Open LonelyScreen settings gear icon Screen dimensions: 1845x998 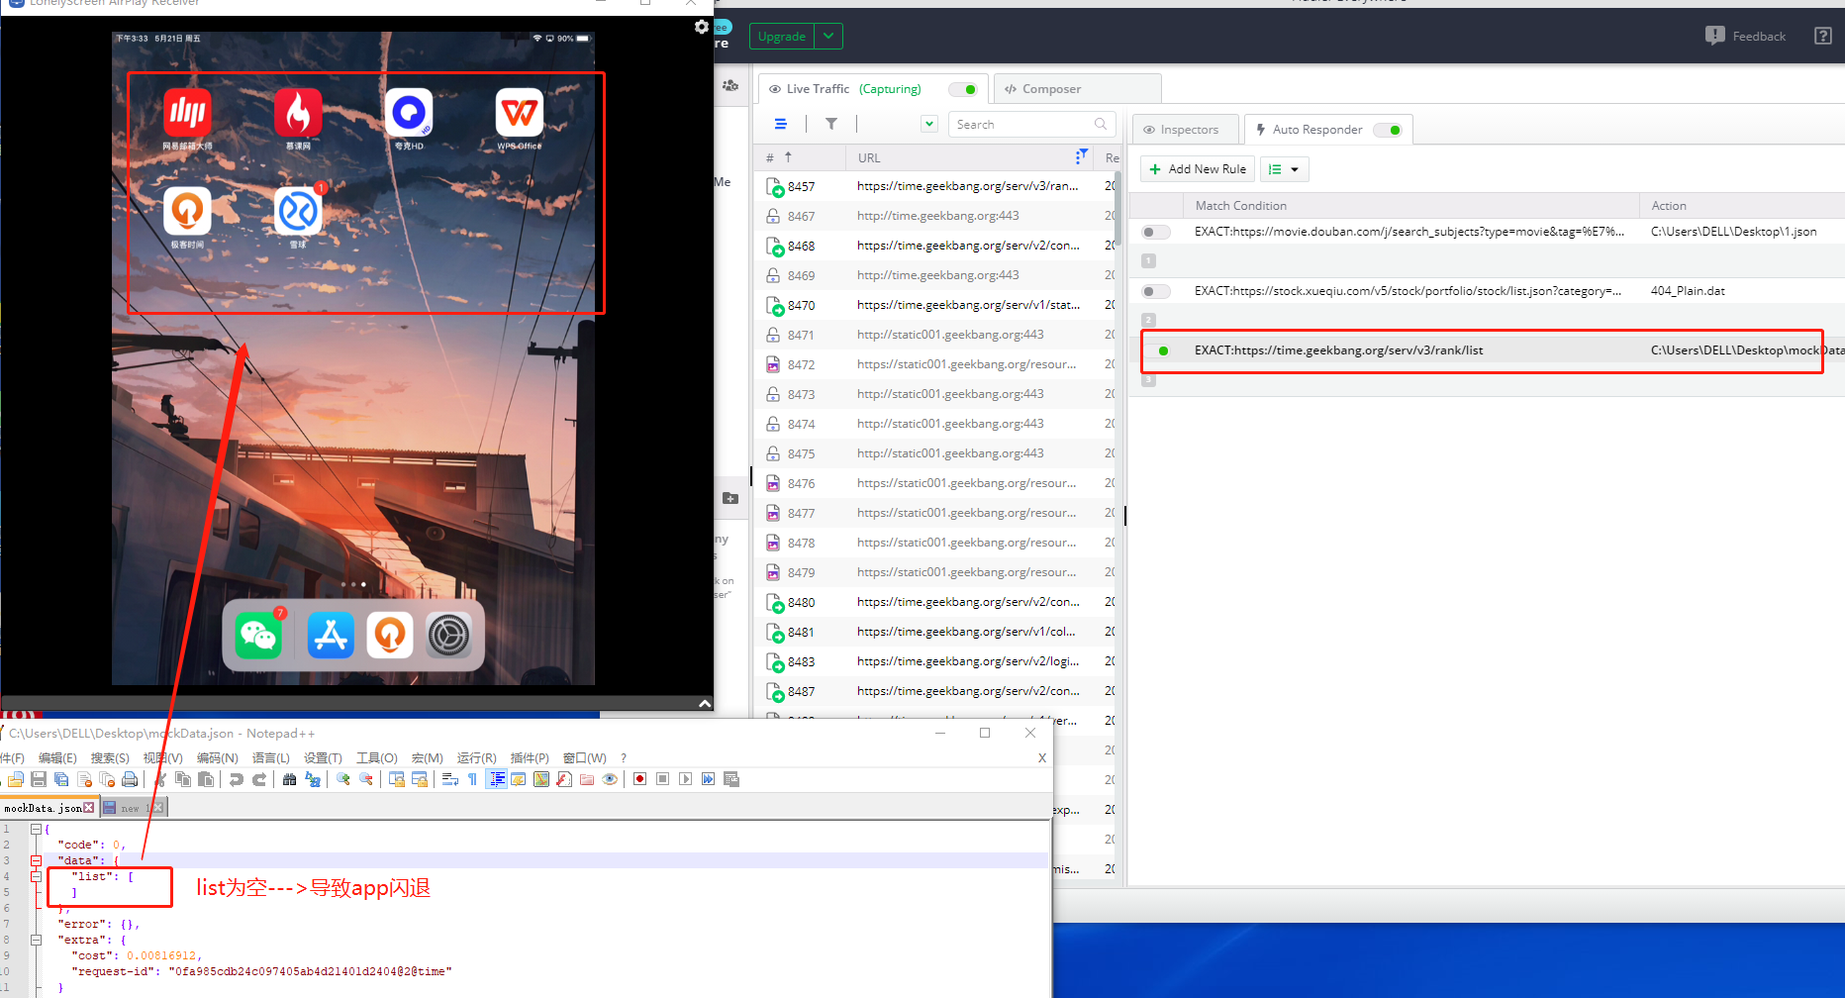[701, 28]
